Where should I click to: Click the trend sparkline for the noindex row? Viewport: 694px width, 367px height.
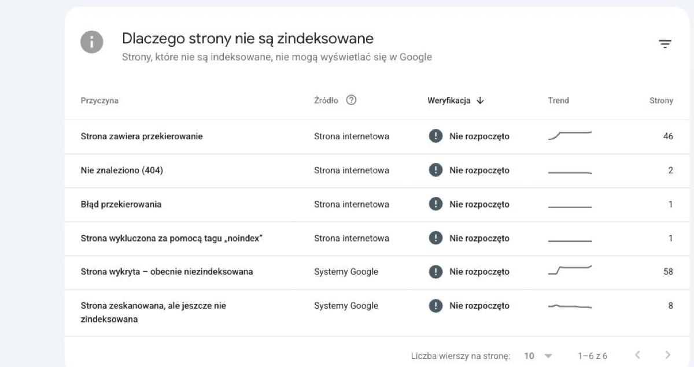(x=570, y=240)
